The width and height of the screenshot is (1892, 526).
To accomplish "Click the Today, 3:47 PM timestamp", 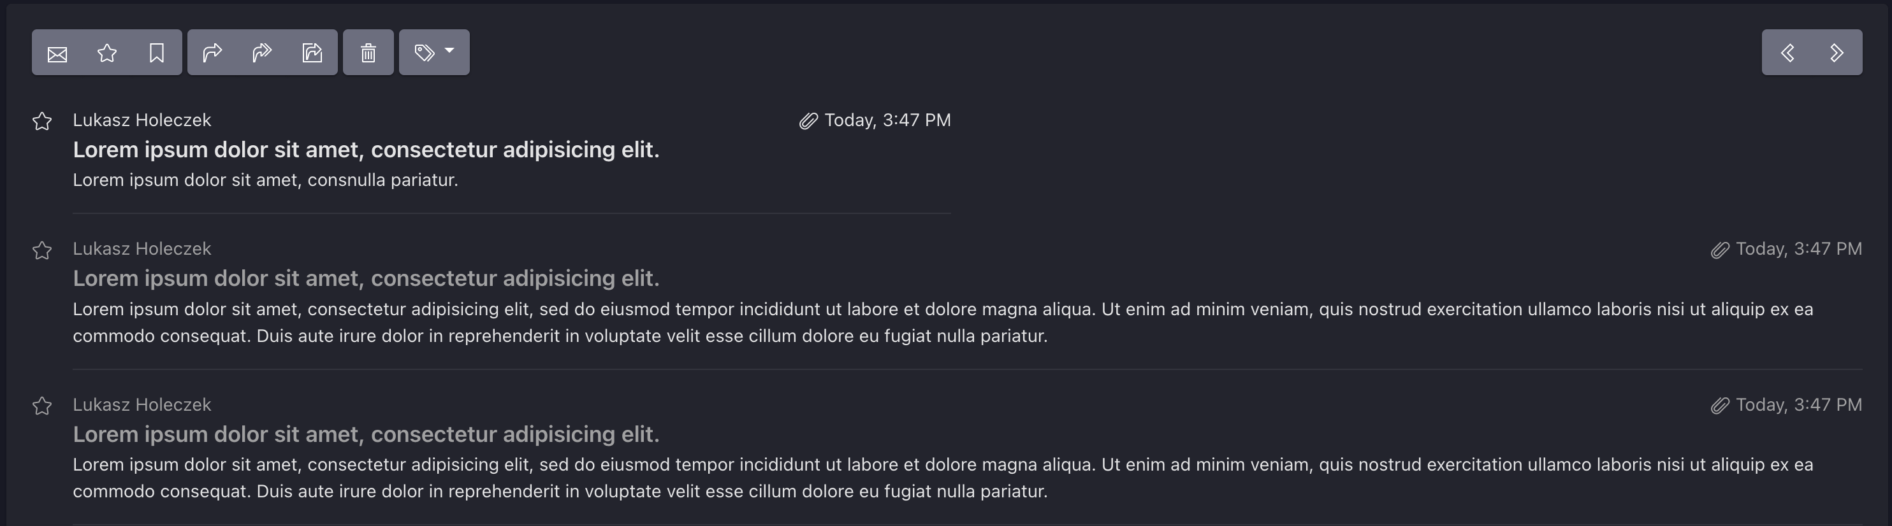I will pyautogui.click(x=887, y=120).
